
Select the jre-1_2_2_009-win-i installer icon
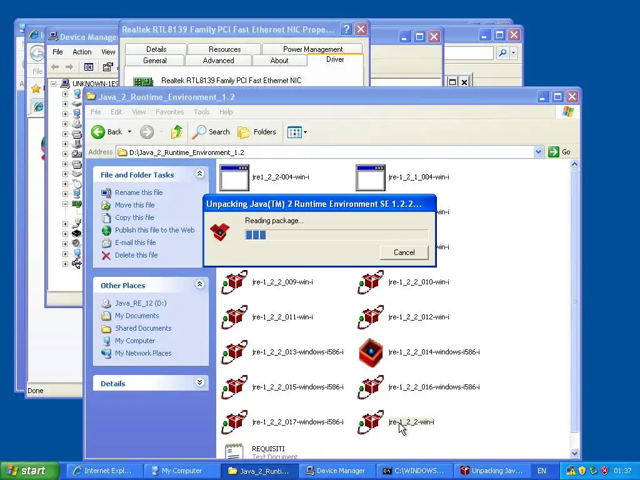(234, 282)
